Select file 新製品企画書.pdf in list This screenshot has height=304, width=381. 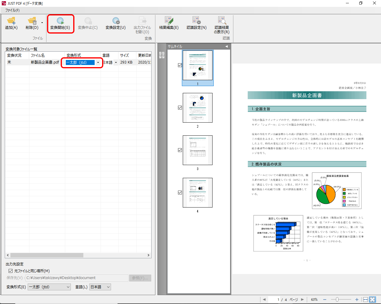[x=45, y=62]
